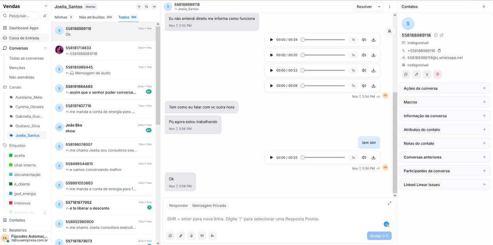
Task: Delete the contact using the red trash icon
Action: (438, 74)
